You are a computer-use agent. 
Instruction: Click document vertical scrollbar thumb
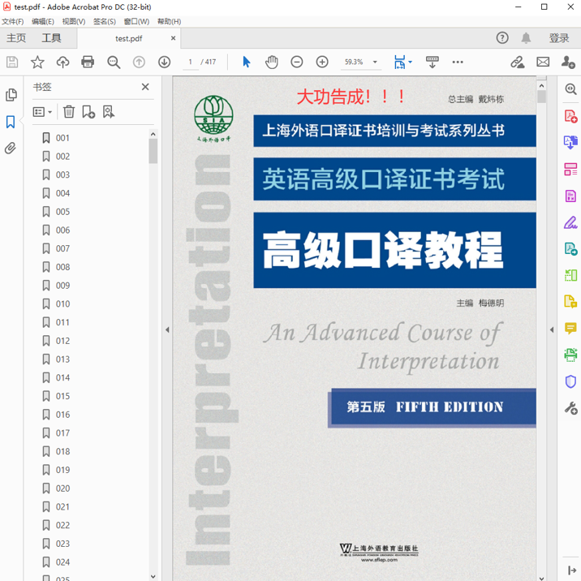(541, 97)
